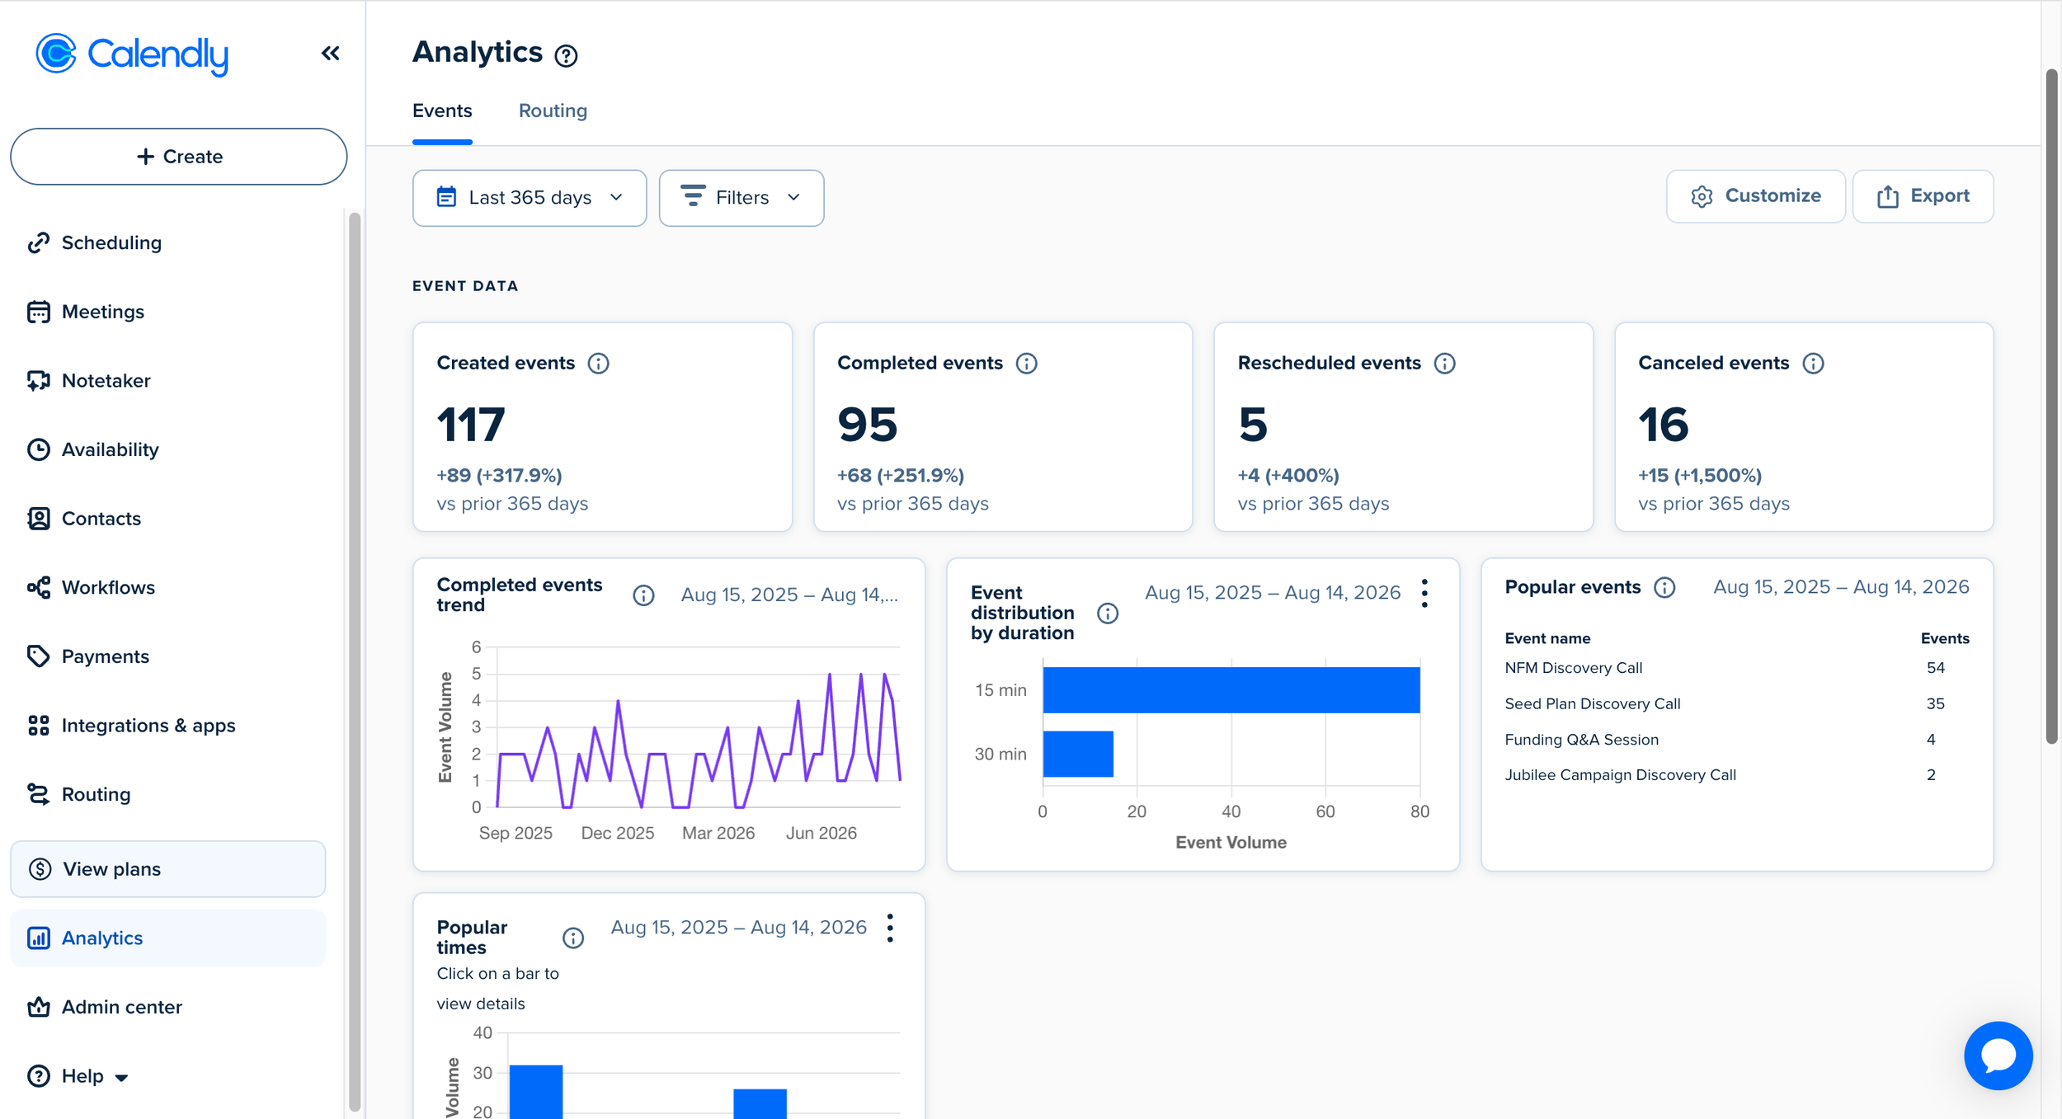Click the Export button
The height and width of the screenshot is (1119, 2062).
[x=1923, y=196]
